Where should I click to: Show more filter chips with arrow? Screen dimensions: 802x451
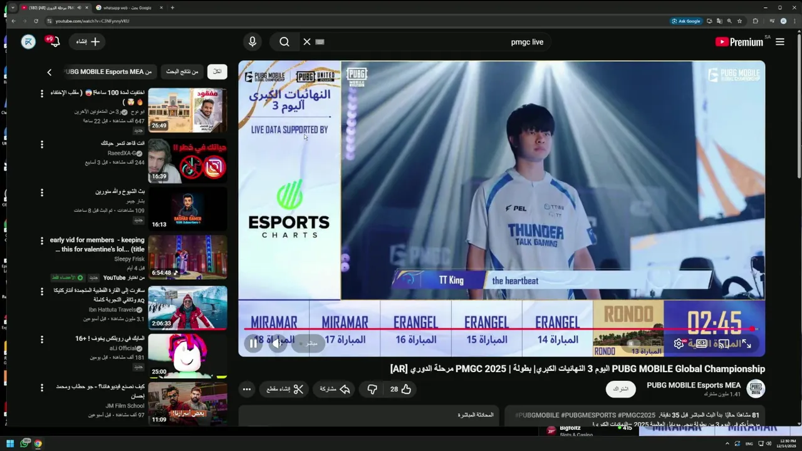[x=49, y=72]
